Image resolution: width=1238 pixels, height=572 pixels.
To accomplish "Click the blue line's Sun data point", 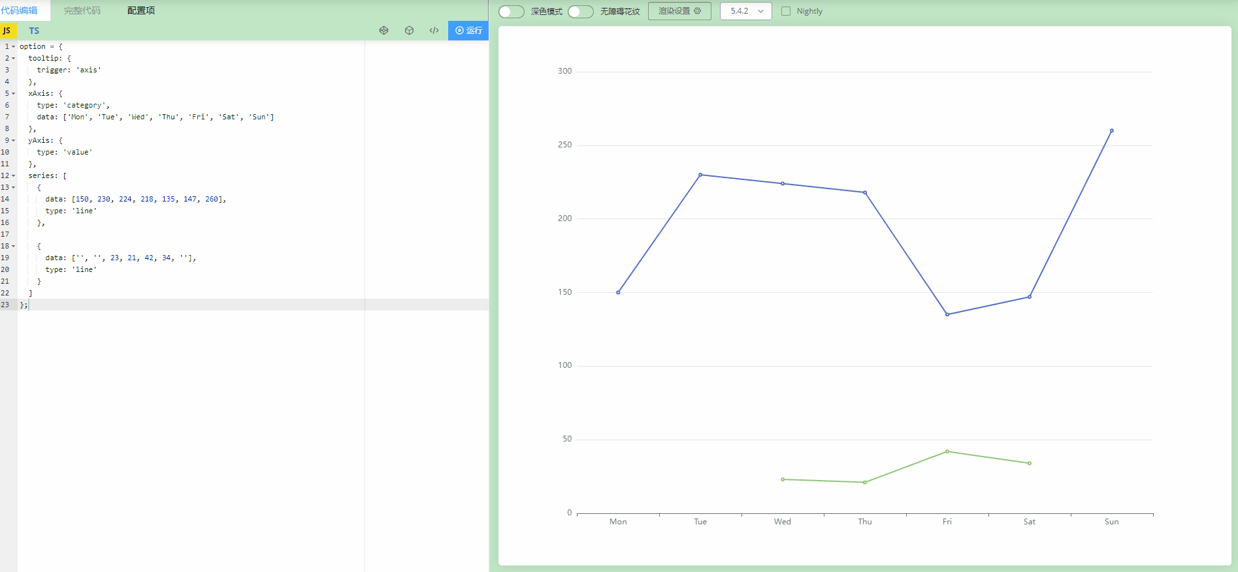I will 1111,130.
